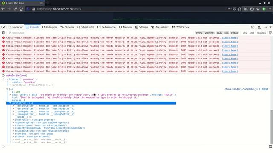The width and height of the screenshot is (273, 153).
Task: Switch to the Inspector tab
Action: coord(15,27)
